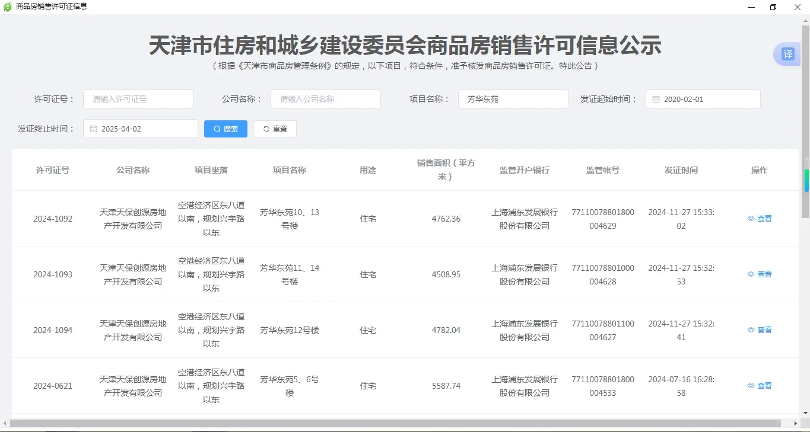View details for permit 2024-1093
Viewport: 810px width, 432px height.
pyautogui.click(x=760, y=274)
